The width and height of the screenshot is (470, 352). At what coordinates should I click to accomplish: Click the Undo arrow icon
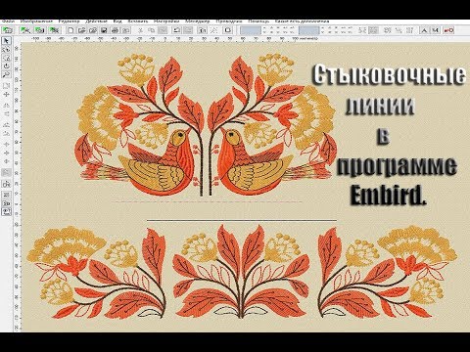176,30
